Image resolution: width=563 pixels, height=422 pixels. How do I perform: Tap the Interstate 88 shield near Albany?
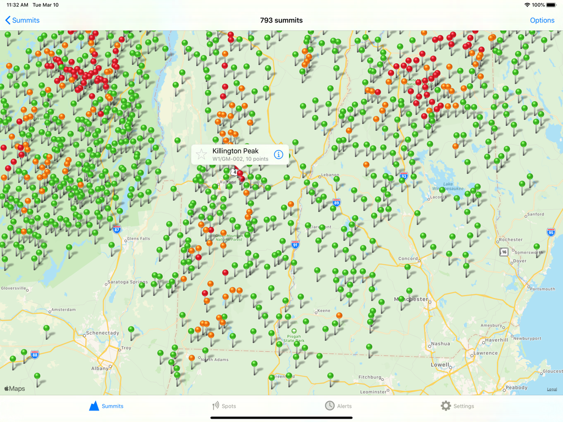pyautogui.click(x=35, y=354)
